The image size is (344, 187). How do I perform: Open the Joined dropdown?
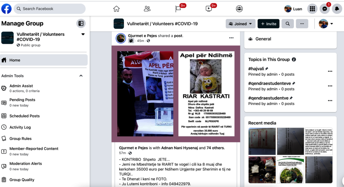(x=241, y=24)
